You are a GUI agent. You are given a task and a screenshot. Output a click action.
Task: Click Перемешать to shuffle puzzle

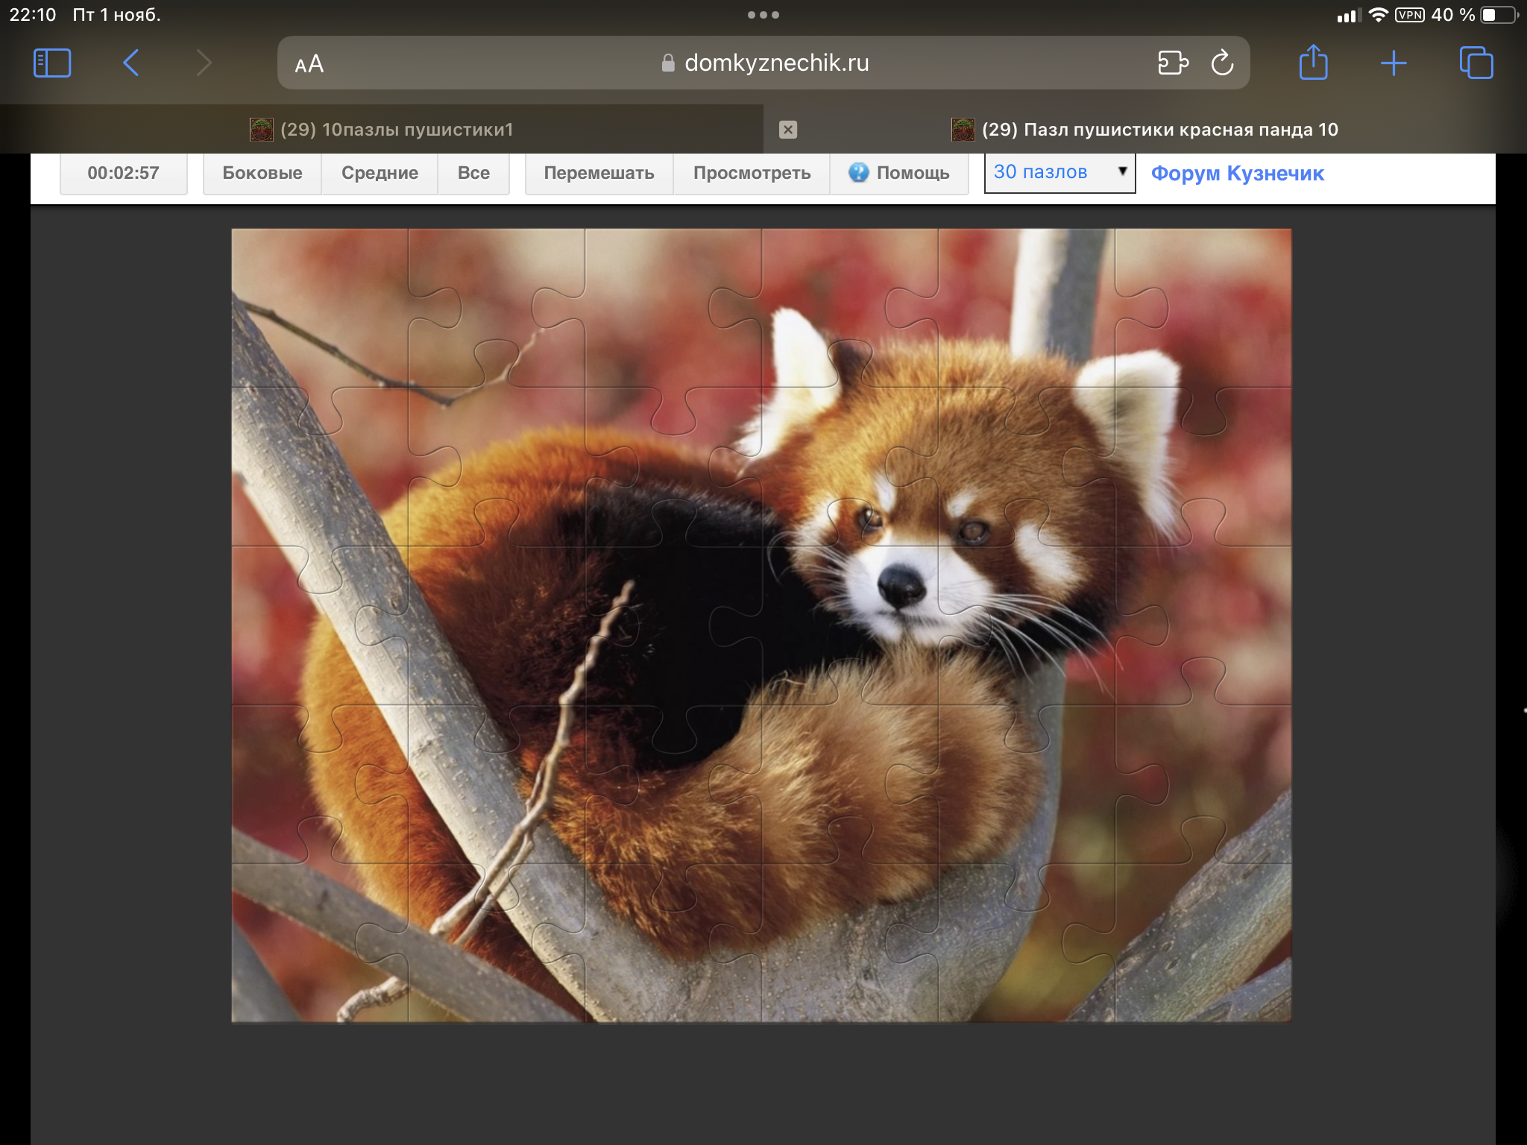599,173
